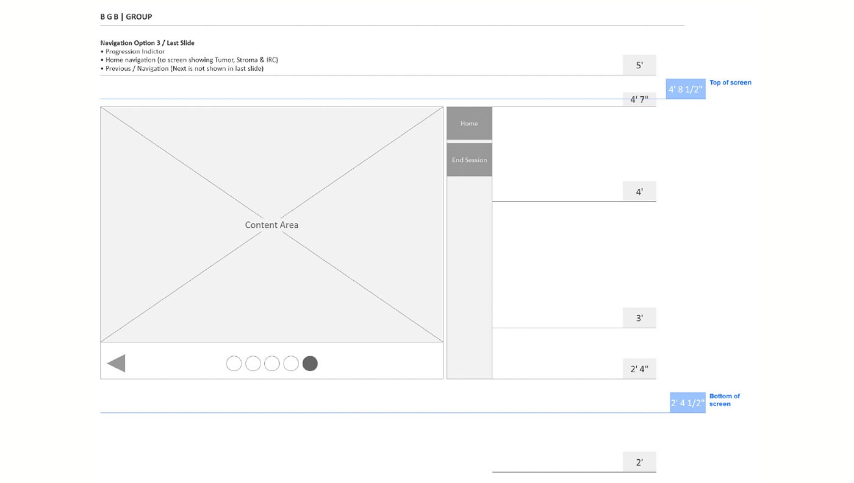Click the 4' 7" measurement marker
854x483 pixels.
pyautogui.click(x=639, y=99)
